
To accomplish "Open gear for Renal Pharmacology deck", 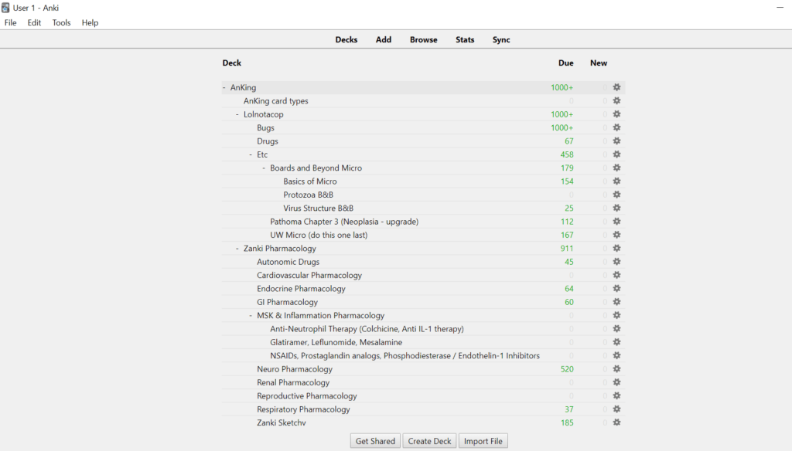I will click(x=616, y=382).
